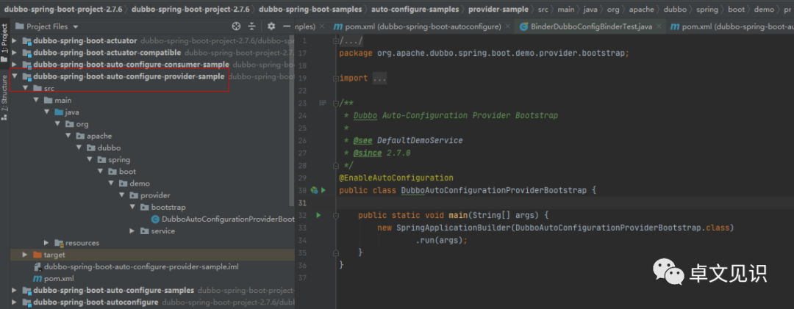This screenshot has height=309, width=794.
Task: Switch to BinderDubboConfigBinderTest.java tab
Action: click(x=585, y=26)
